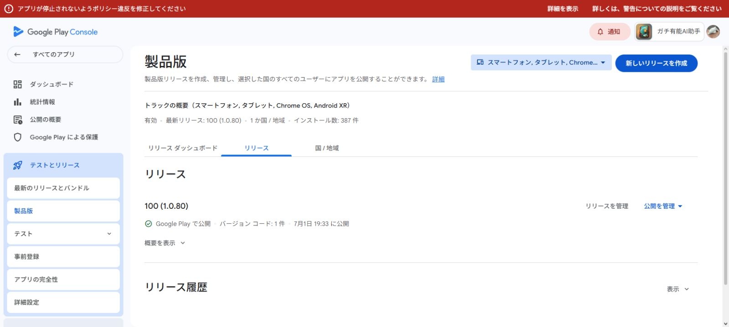Click インストール数: 387 件 text
The width and height of the screenshot is (729, 327).
[326, 121]
